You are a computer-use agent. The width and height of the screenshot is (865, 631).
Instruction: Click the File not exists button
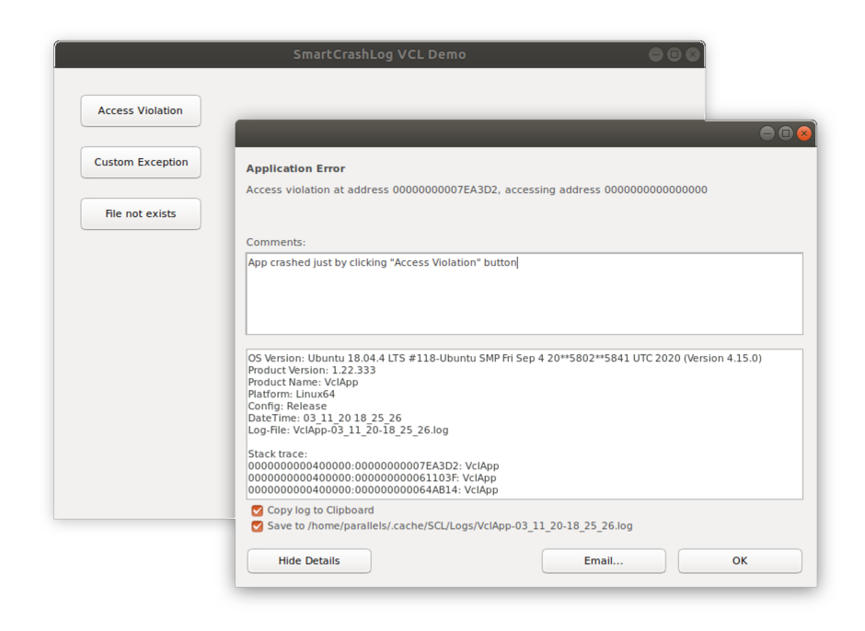point(141,213)
